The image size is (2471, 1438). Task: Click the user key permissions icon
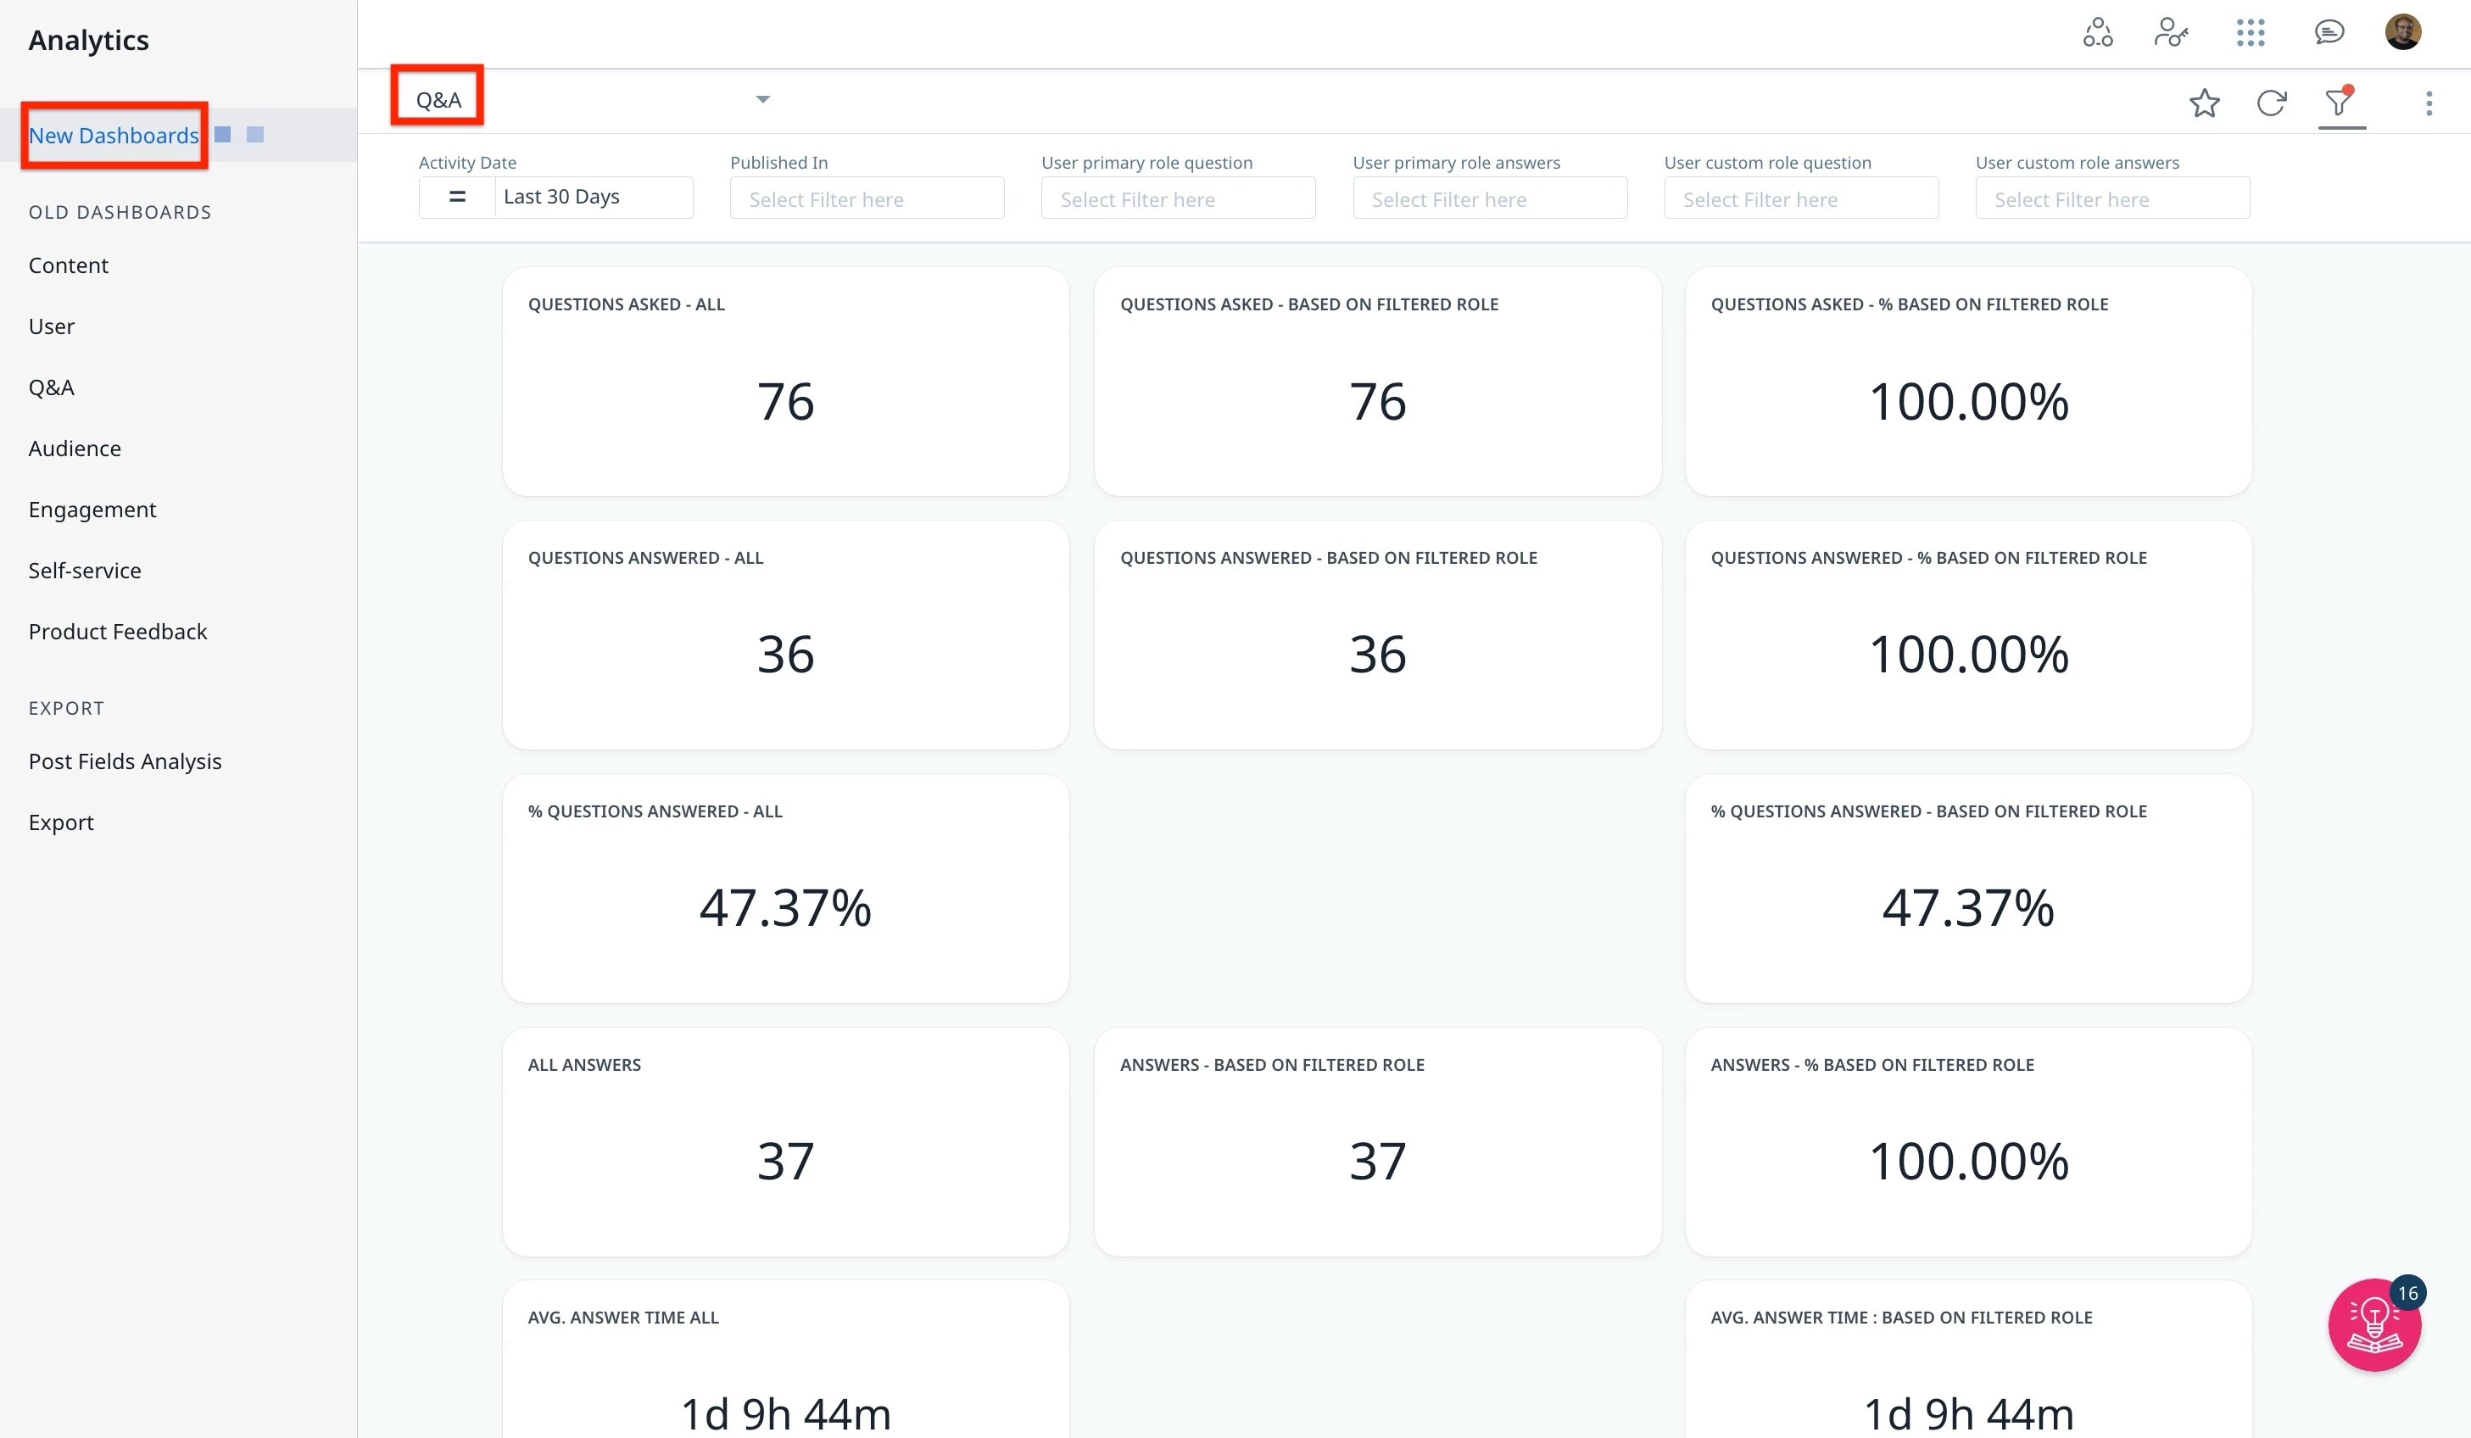pos(2171,32)
